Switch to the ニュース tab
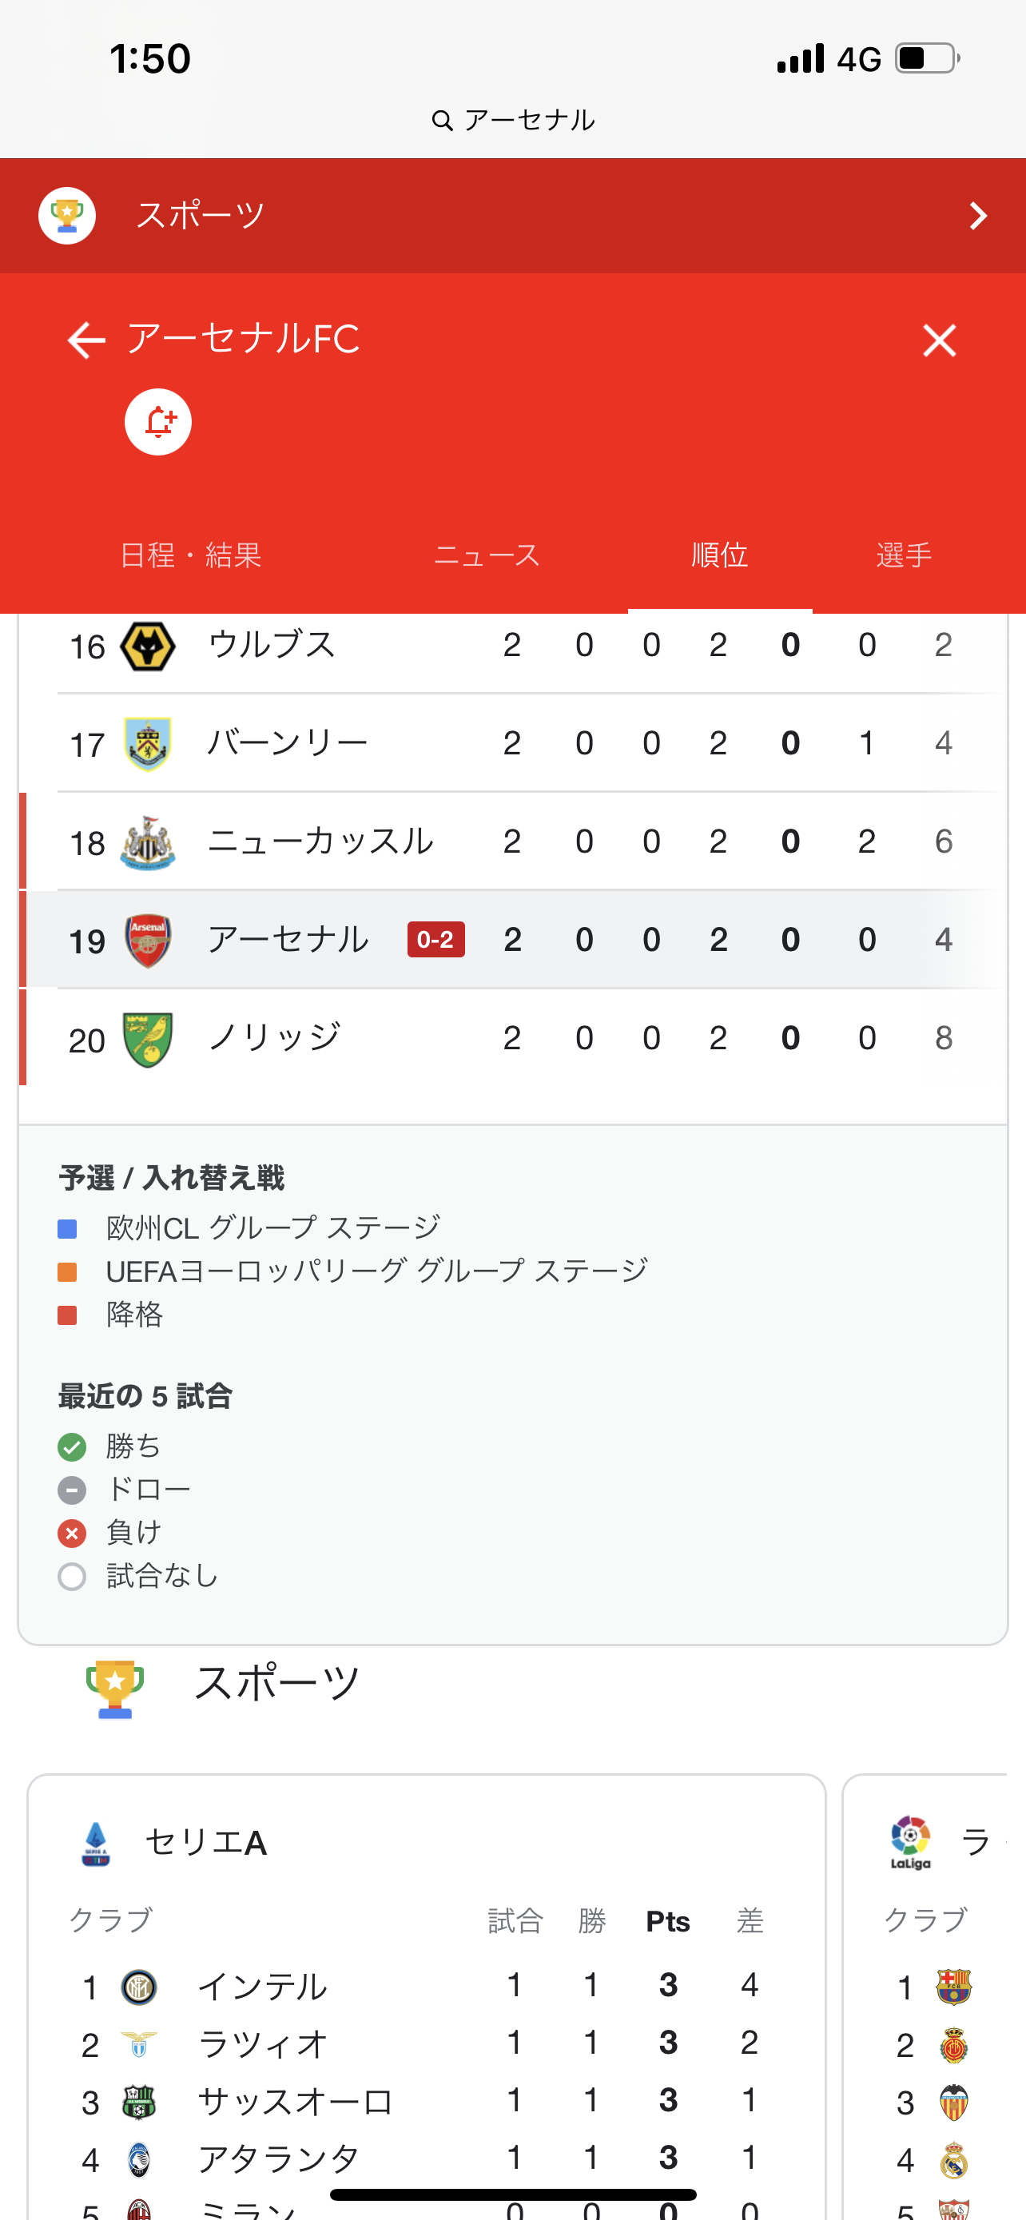The height and width of the screenshot is (2220, 1026). [x=487, y=555]
